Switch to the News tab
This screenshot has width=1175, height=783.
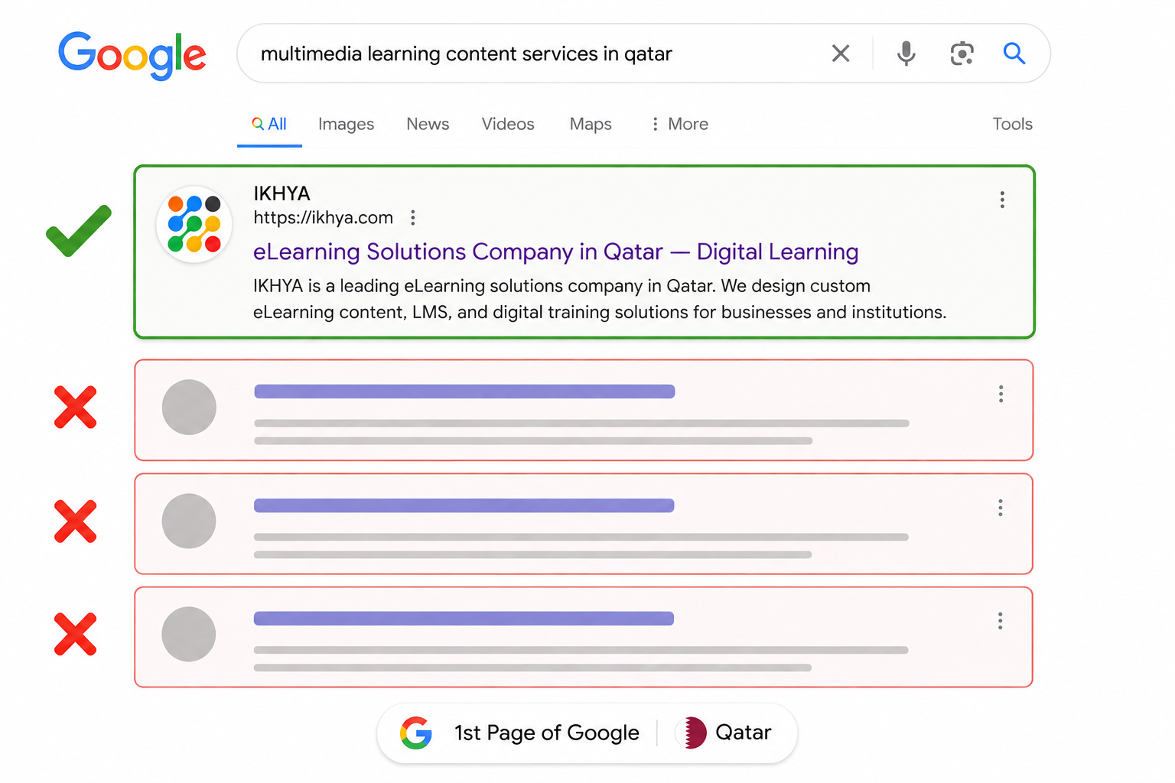pos(428,124)
